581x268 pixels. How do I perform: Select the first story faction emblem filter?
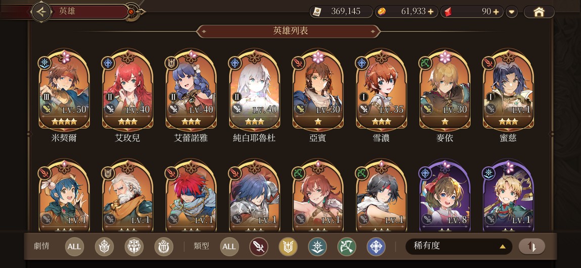104,246
